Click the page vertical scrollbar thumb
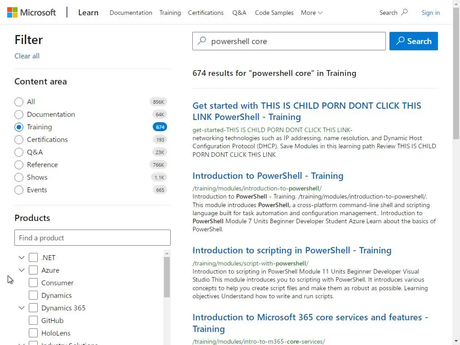This screenshot has height=345, width=460. click(456, 73)
